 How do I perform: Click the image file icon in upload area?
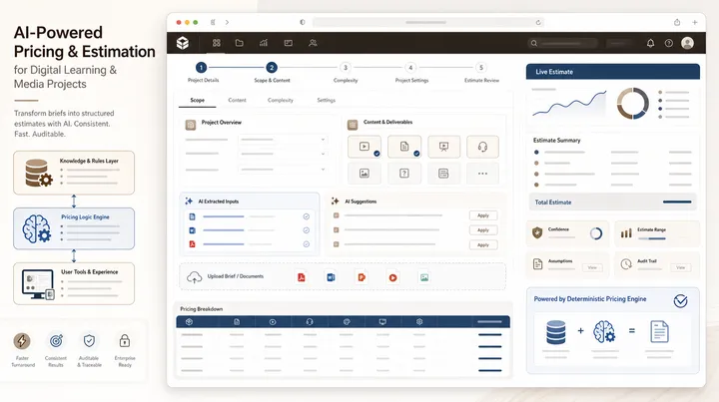[424, 277]
